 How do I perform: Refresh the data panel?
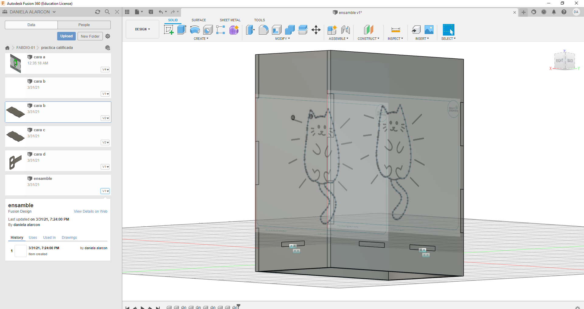tap(98, 12)
